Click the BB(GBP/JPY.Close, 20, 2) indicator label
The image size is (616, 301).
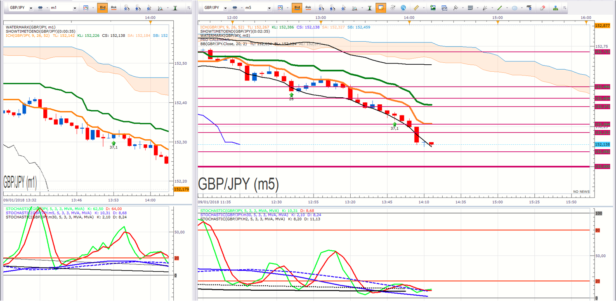pyautogui.click(x=223, y=43)
